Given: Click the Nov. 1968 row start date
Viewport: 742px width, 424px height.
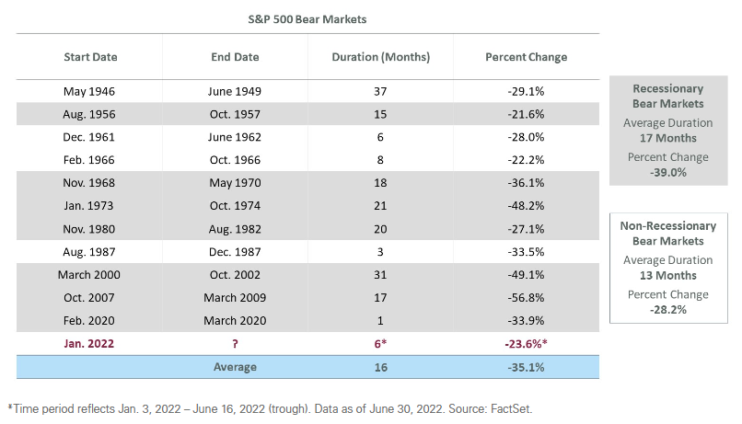Looking at the screenshot, I should click(90, 183).
